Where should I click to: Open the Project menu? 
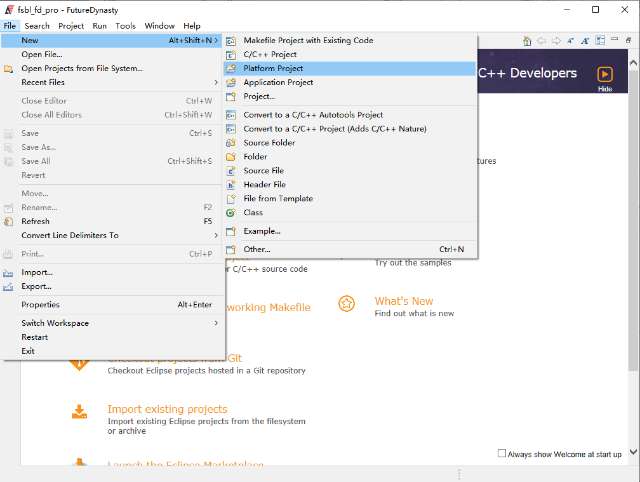[x=71, y=25]
